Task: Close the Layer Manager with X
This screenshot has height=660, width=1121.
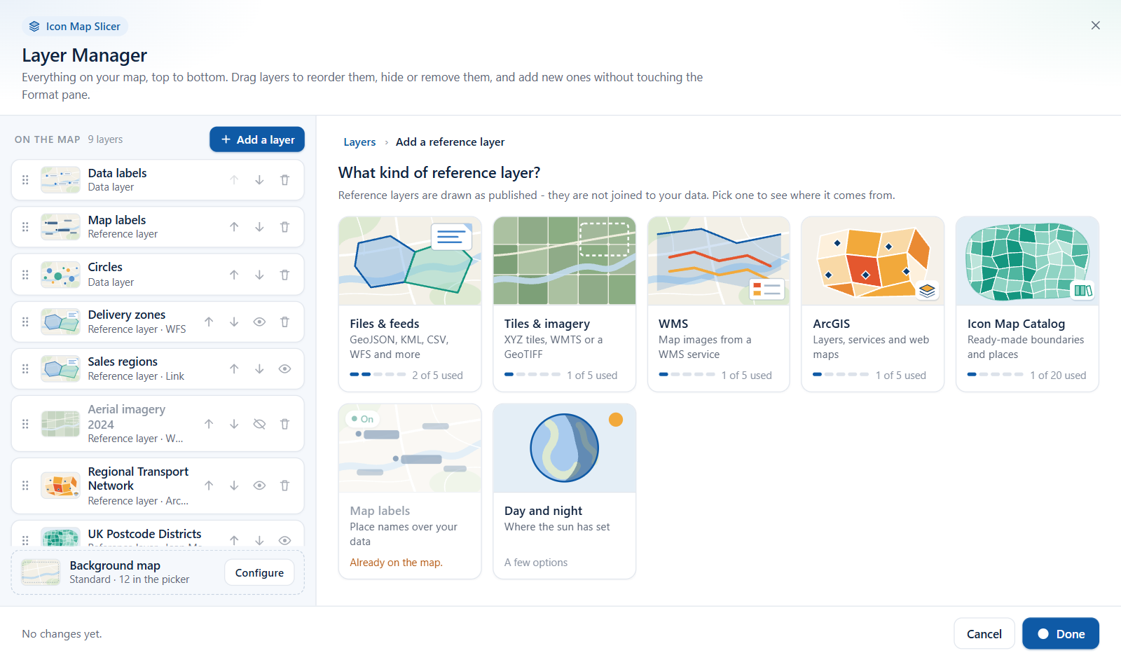Action: [1095, 25]
